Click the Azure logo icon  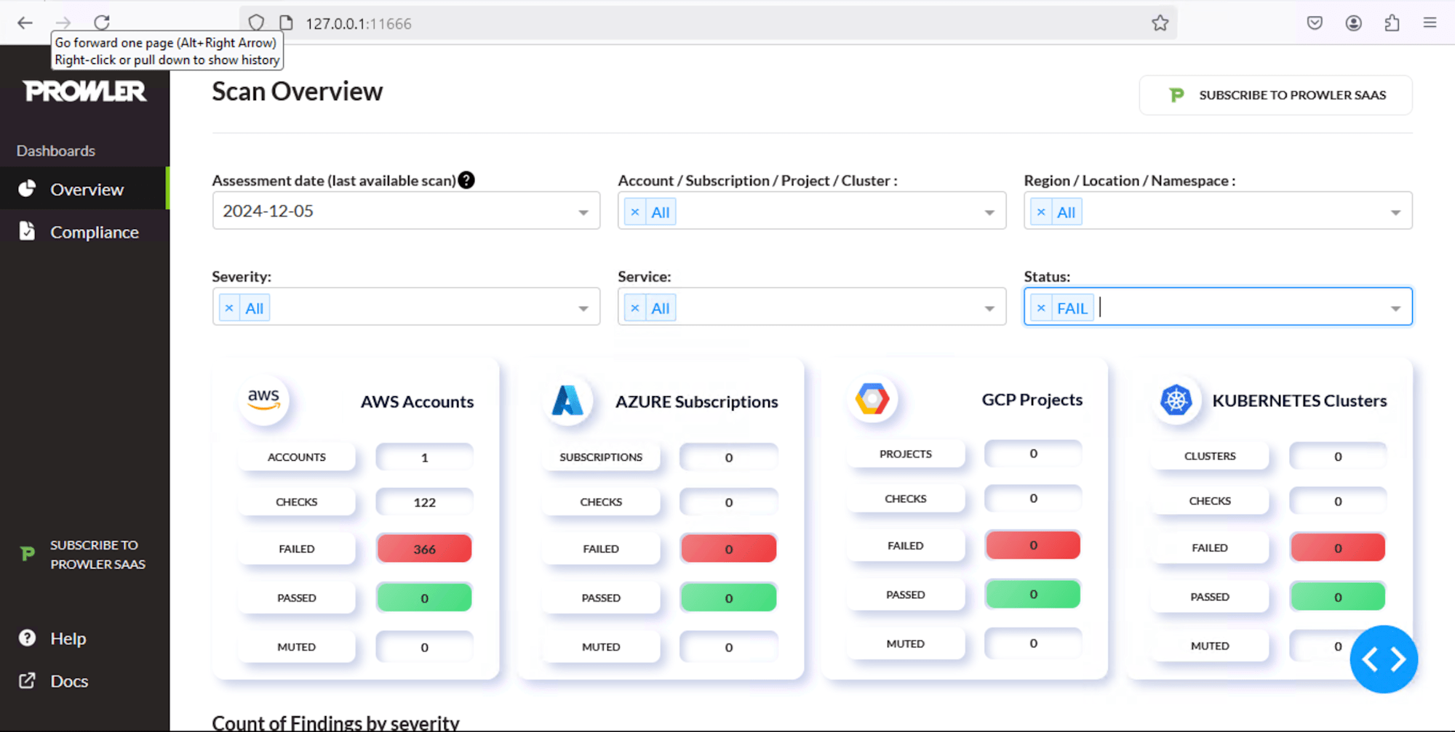click(x=567, y=400)
